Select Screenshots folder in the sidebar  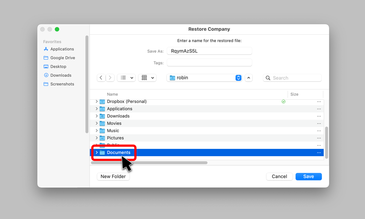click(x=59, y=84)
